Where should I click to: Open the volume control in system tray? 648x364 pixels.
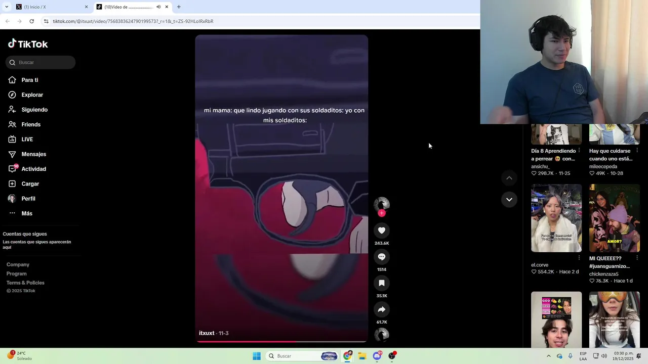(x=604, y=356)
